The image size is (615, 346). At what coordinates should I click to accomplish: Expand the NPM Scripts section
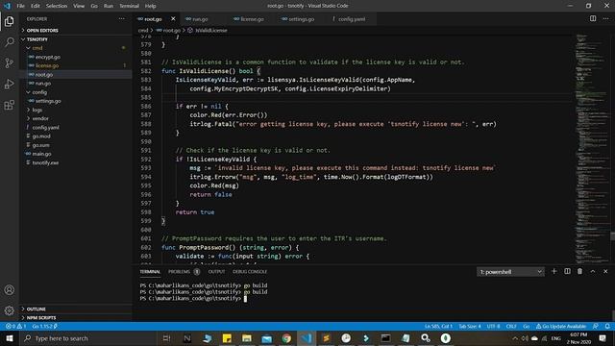click(x=41, y=317)
